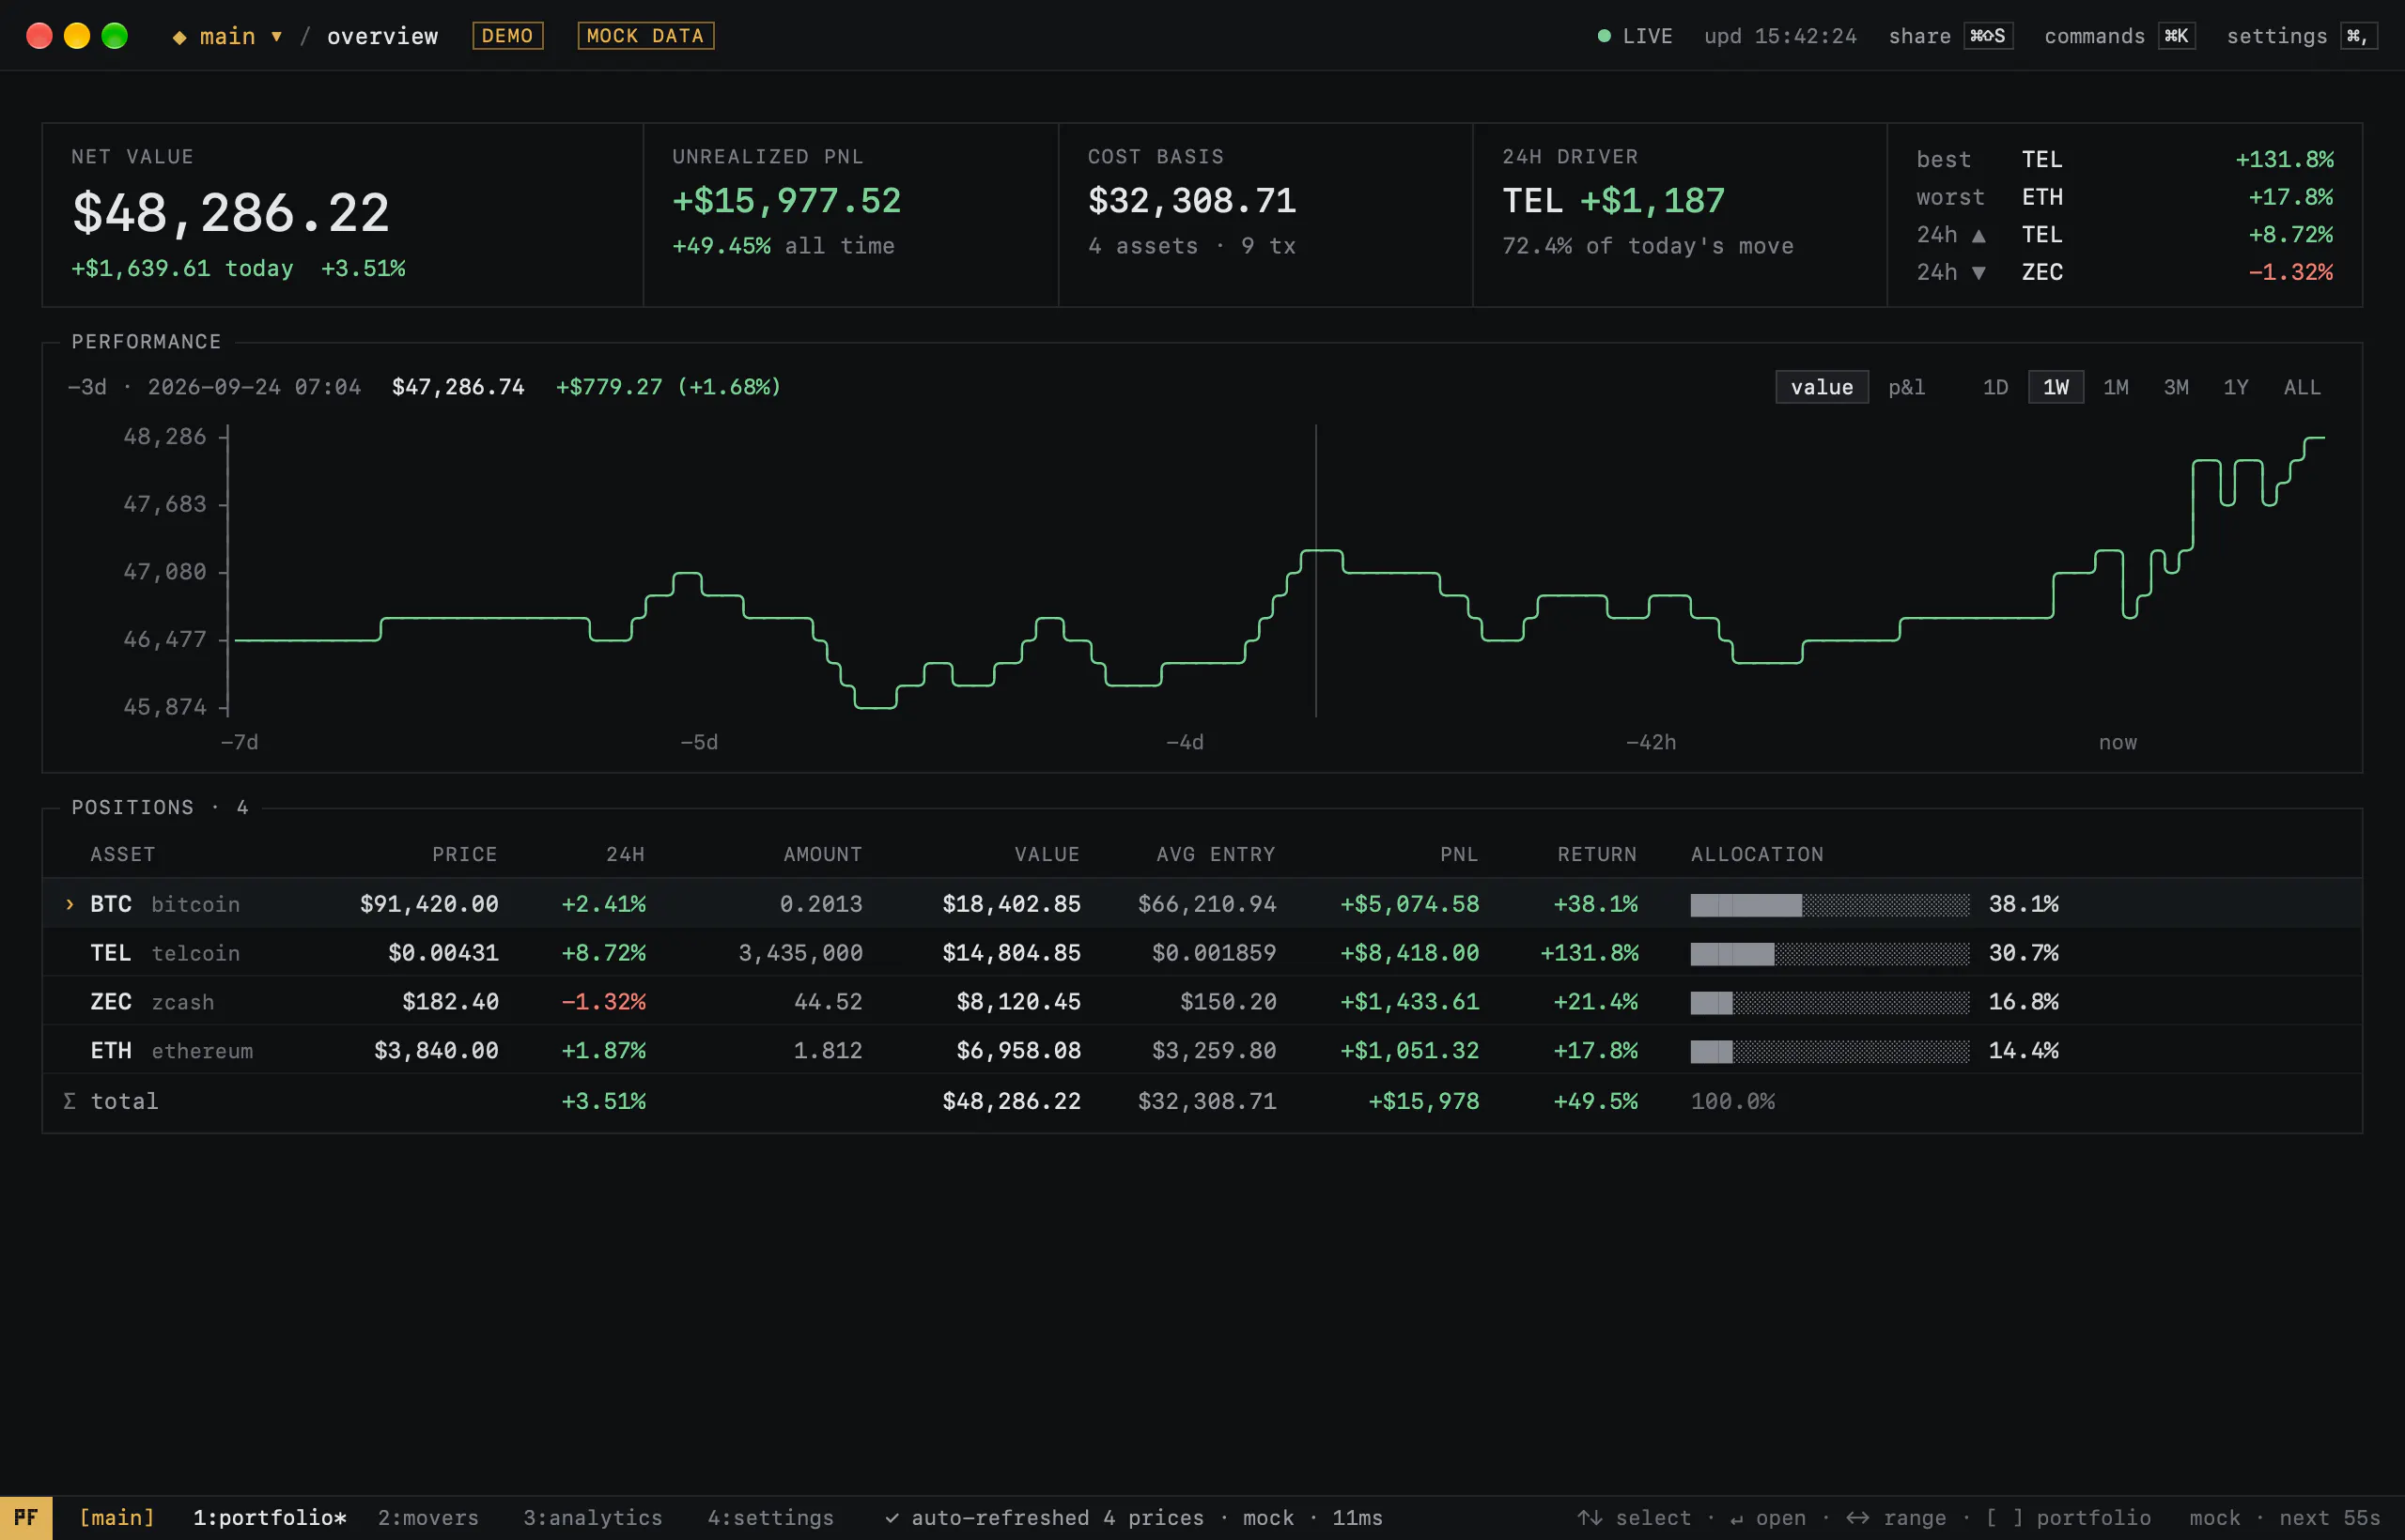Click the PF logo in status bar
Viewport: 2405px width, 1540px height.
coord(26,1517)
